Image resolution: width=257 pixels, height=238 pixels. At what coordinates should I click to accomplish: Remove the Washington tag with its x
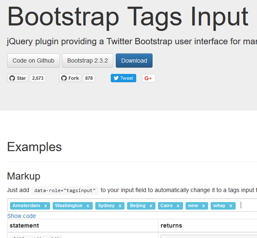click(88, 206)
